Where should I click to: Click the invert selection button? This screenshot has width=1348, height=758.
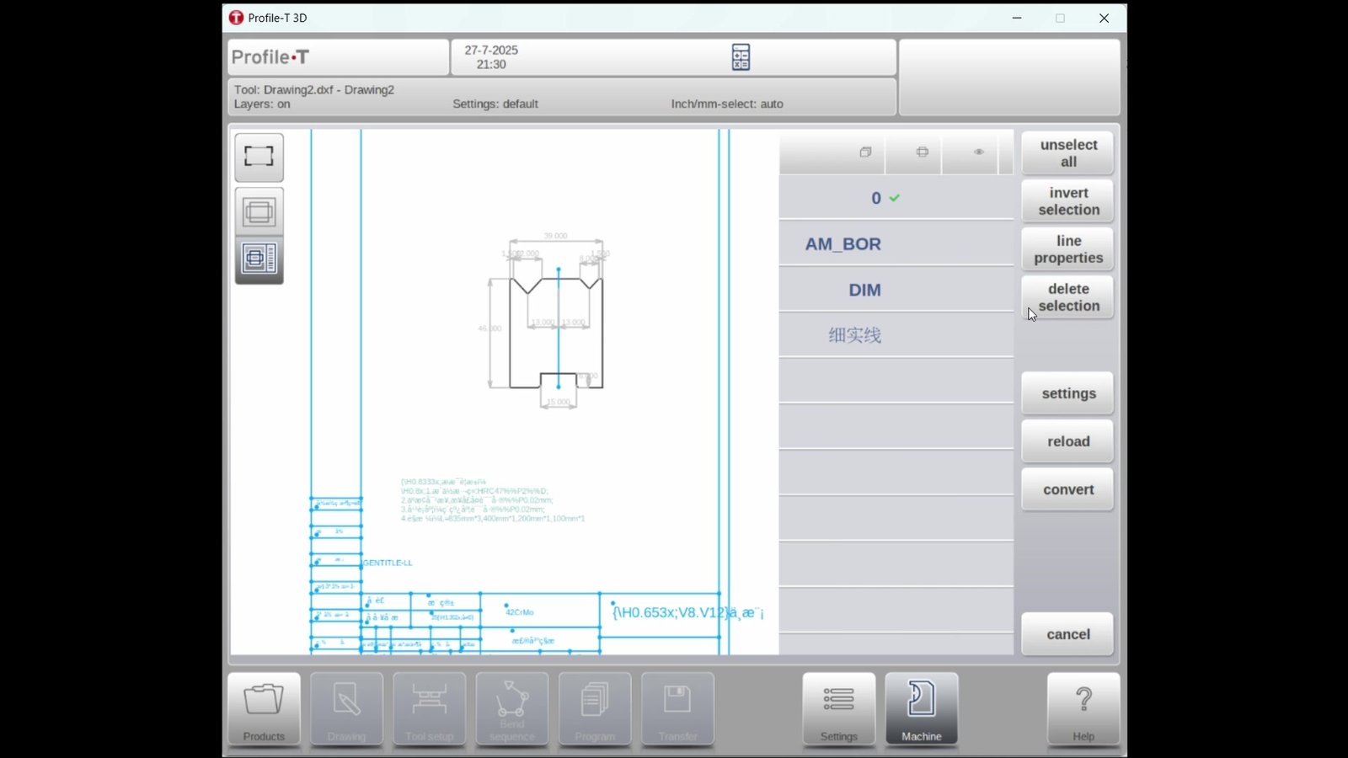pyautogui.click(x=1067, y=201)
